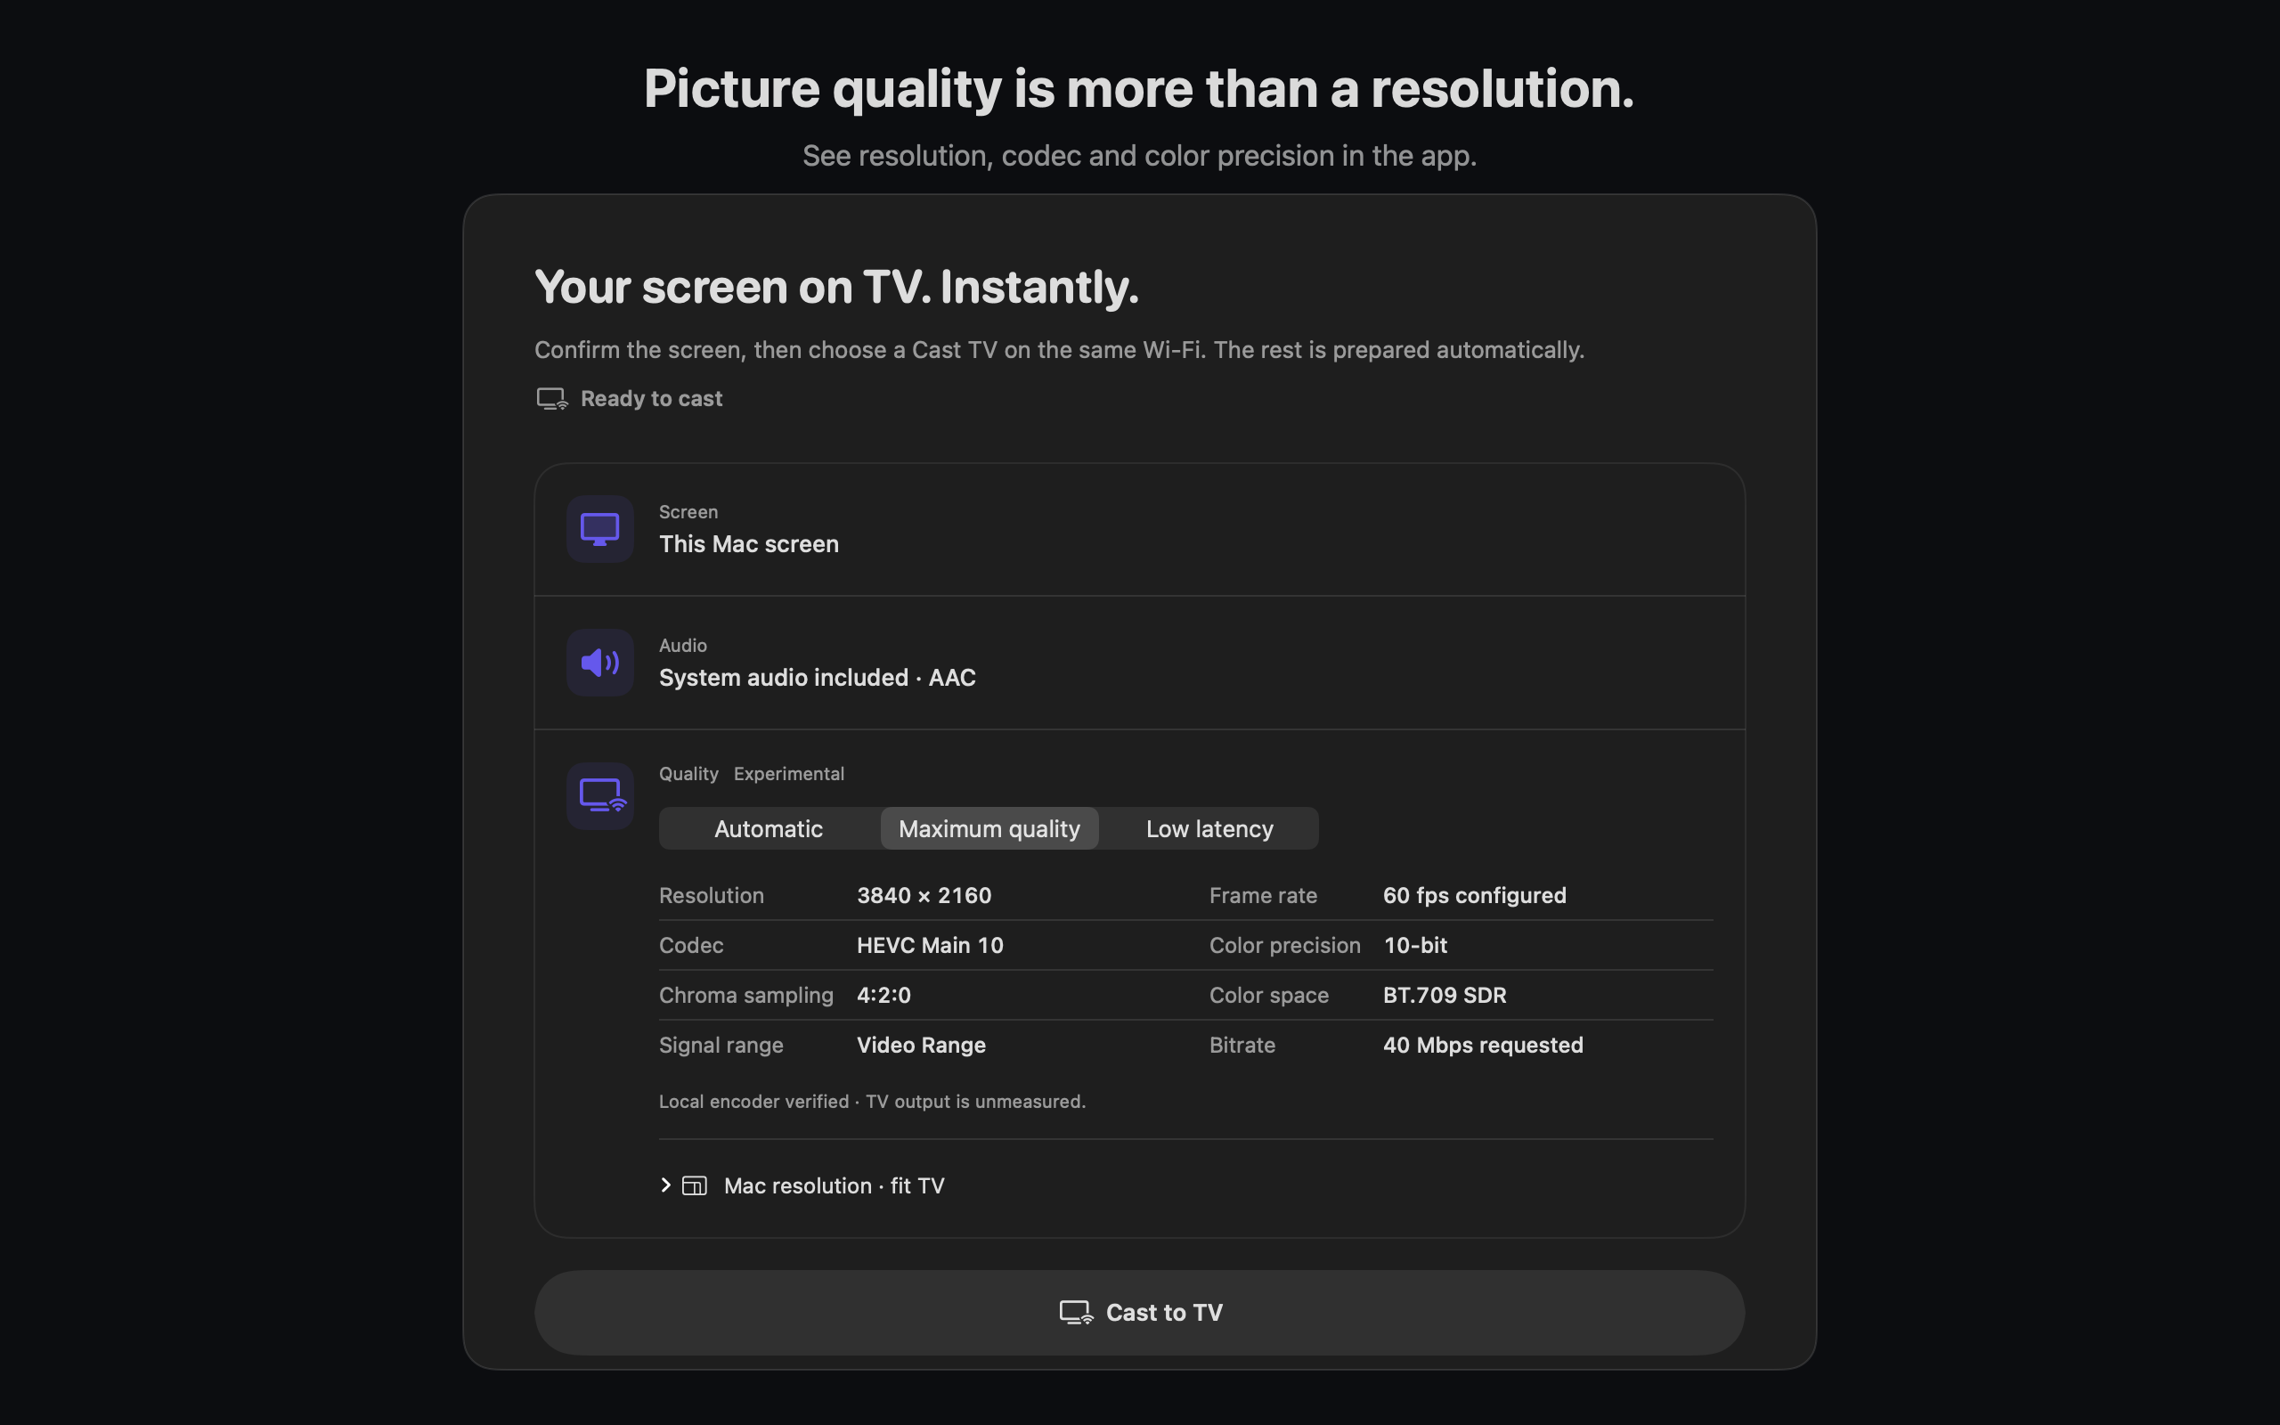
Task: Start casting with Cast to TV
Action: tap(1140, 1313)
